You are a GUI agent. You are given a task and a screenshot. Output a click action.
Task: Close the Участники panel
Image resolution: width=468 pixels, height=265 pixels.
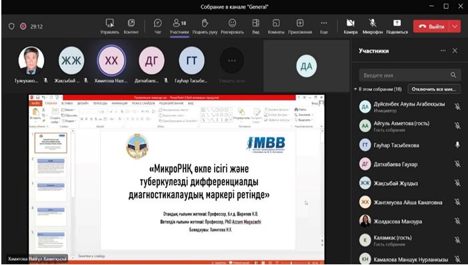455,51
